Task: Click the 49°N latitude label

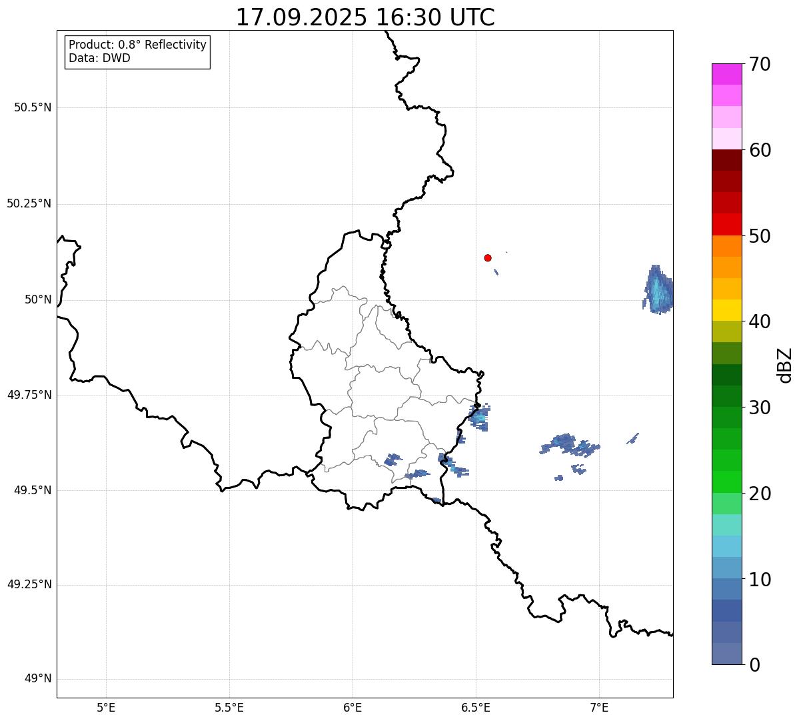Action: click(x=38, y=679)
